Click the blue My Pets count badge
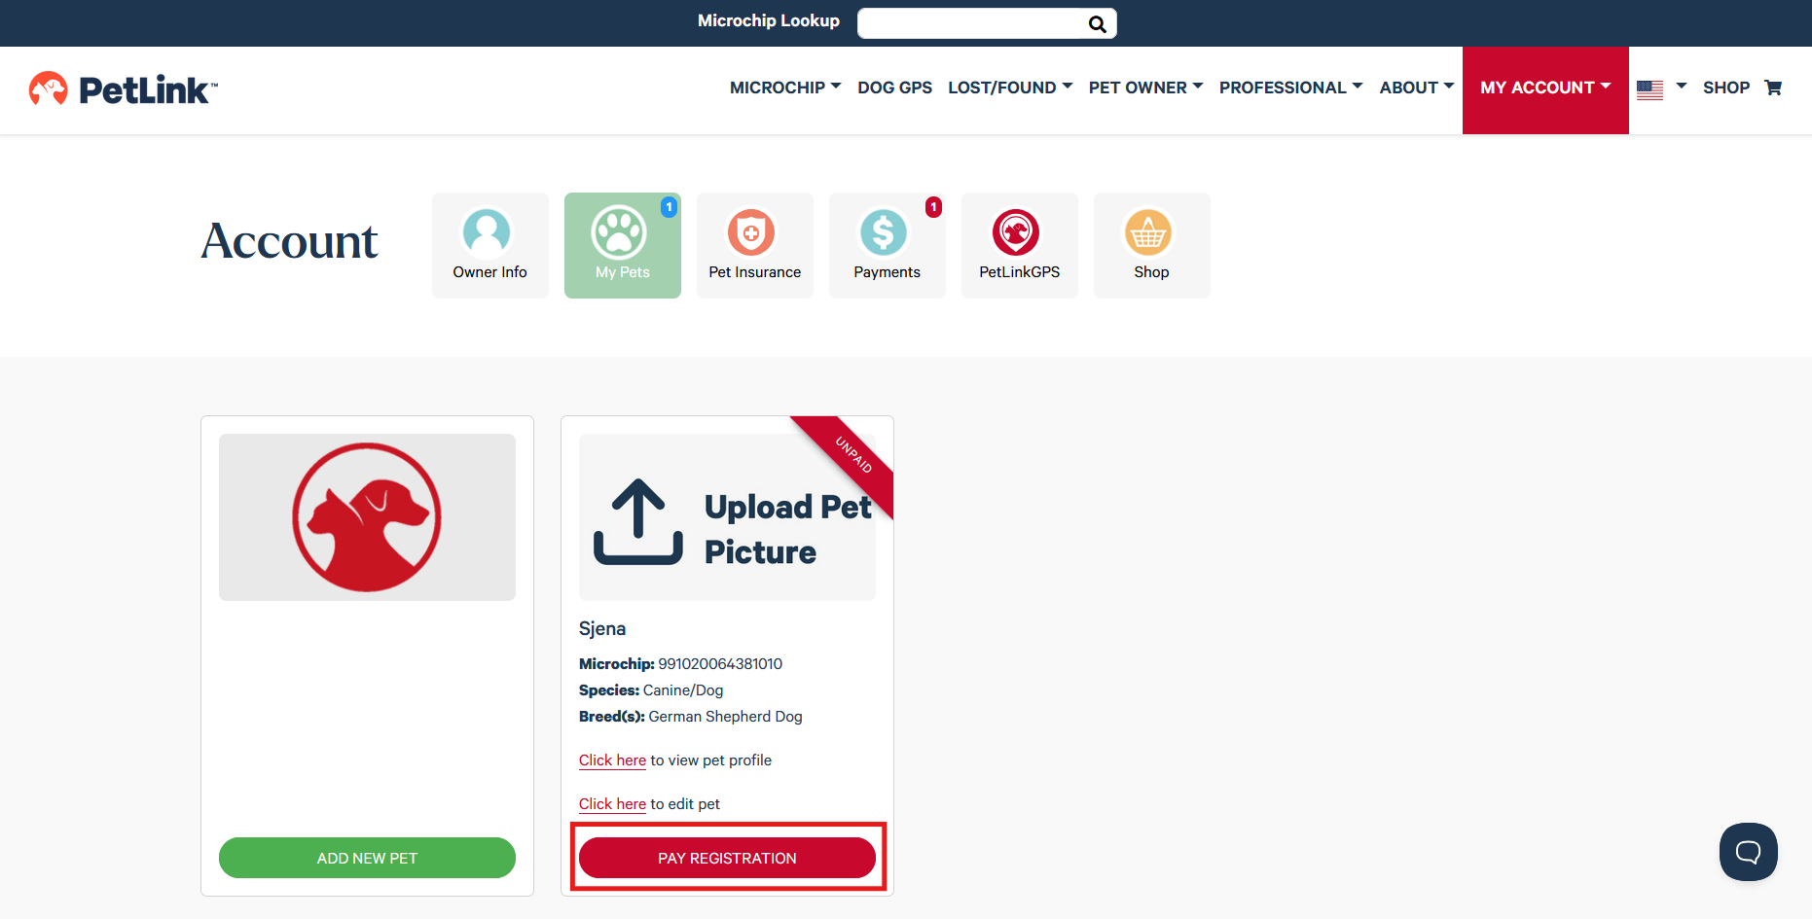This screenshot has width=1812, height=919. coord(669,207)
